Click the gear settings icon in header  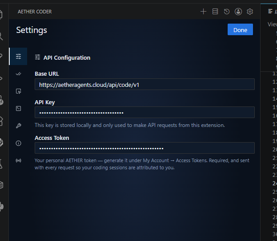[250, 12]
